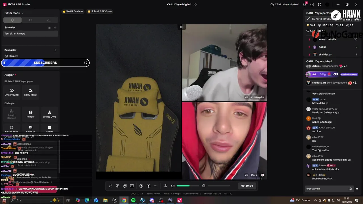Viewport: 363px width, 204px height.
Task: Open the audio mixer settings sliders icon
Action: 166,186
